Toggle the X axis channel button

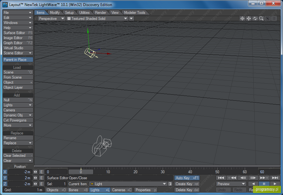5,172
